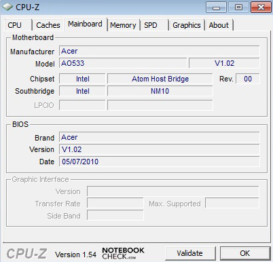Viewport: 273px width, 262px height.
Task: Close the CPU-Z window
Action: click(261, 7)
